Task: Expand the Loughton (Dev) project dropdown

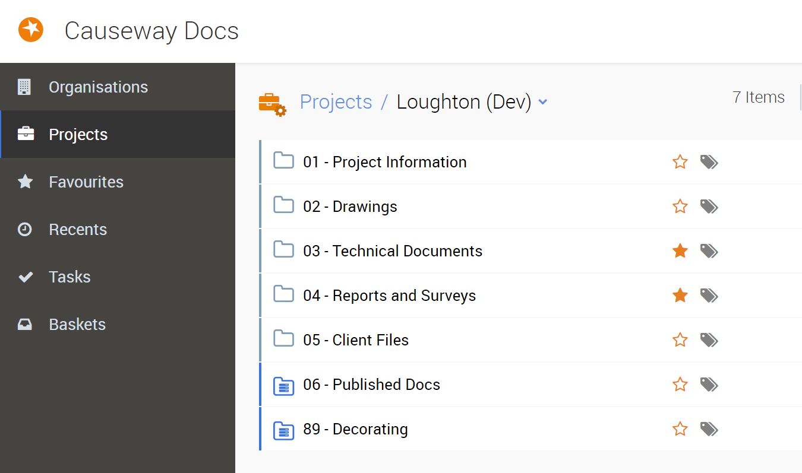Action: tap(542, 102)
